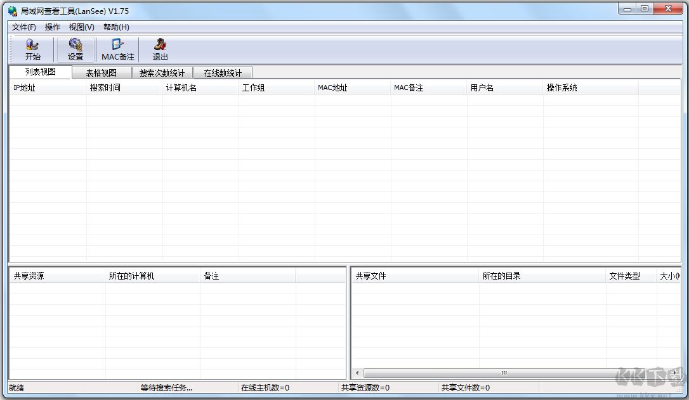The width and height of the screenshot is (689, 400).
Task: Switch to the 表格视图 tab
Action: 102,73
